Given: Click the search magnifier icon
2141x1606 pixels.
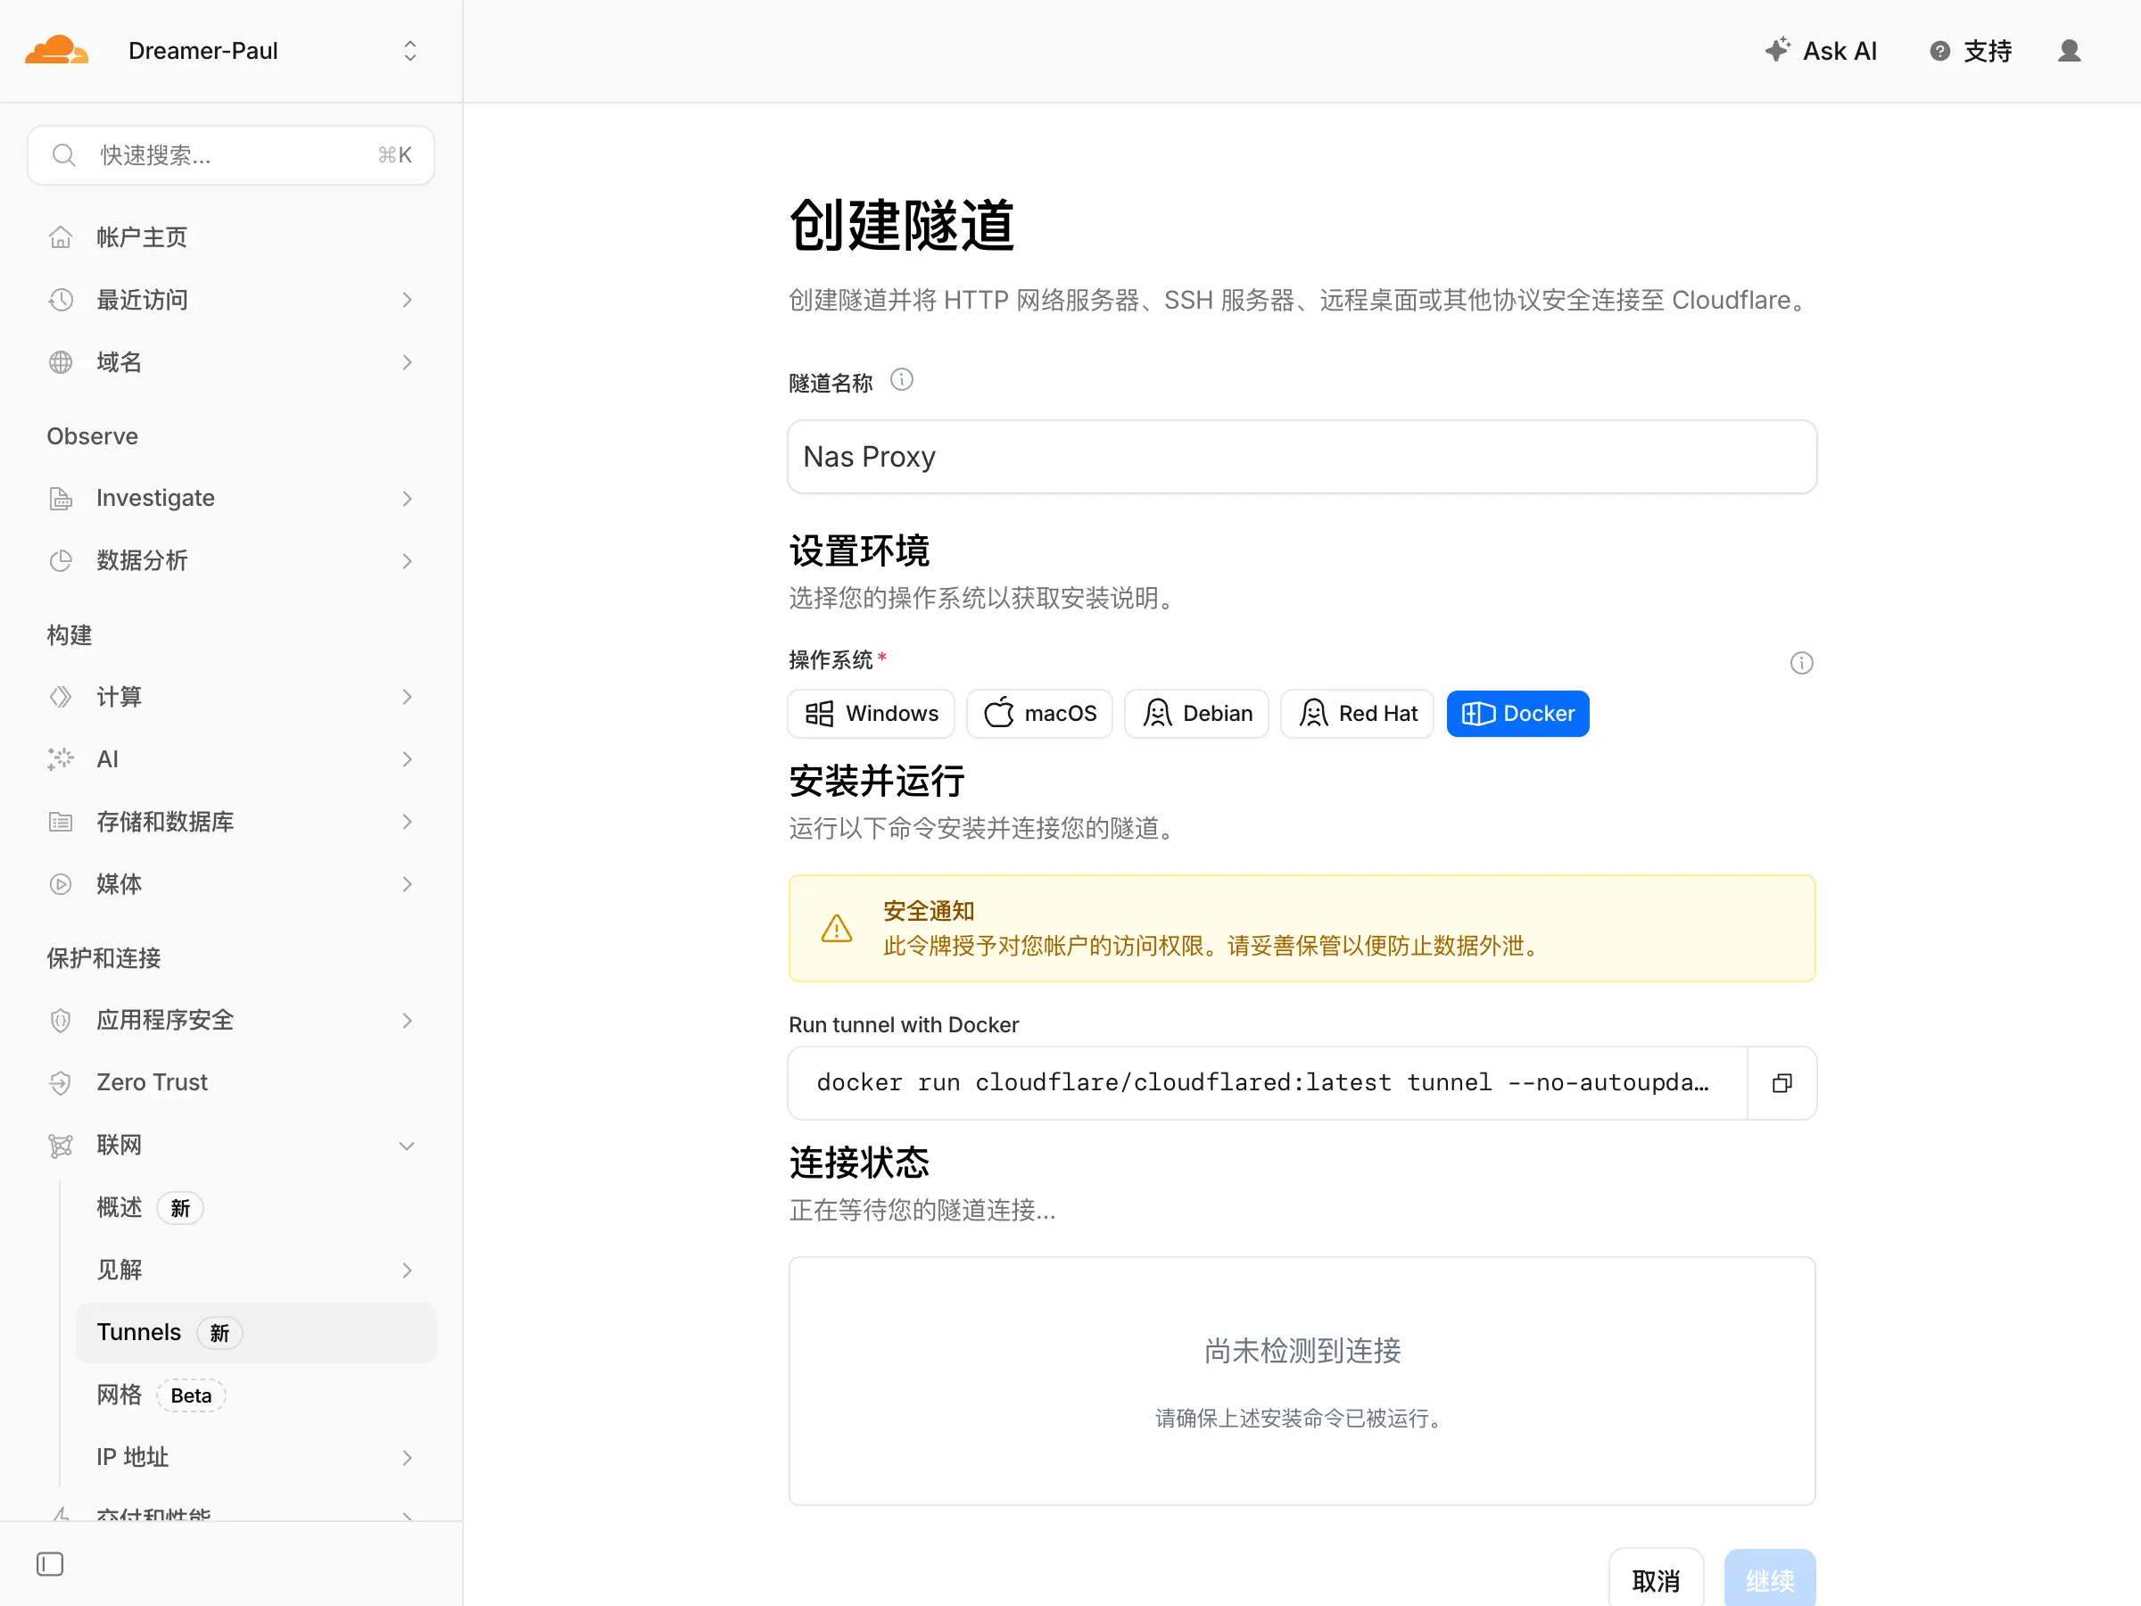Looking at the screenshot, I should click(x=64, y=155).
